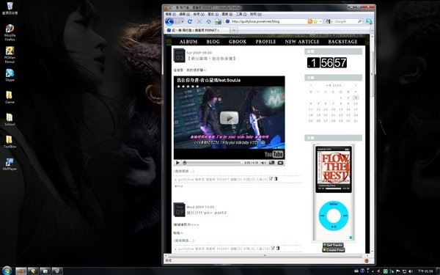440x275 pixels.
Task: Bookmark the page with the star icon
Action: 315,21
